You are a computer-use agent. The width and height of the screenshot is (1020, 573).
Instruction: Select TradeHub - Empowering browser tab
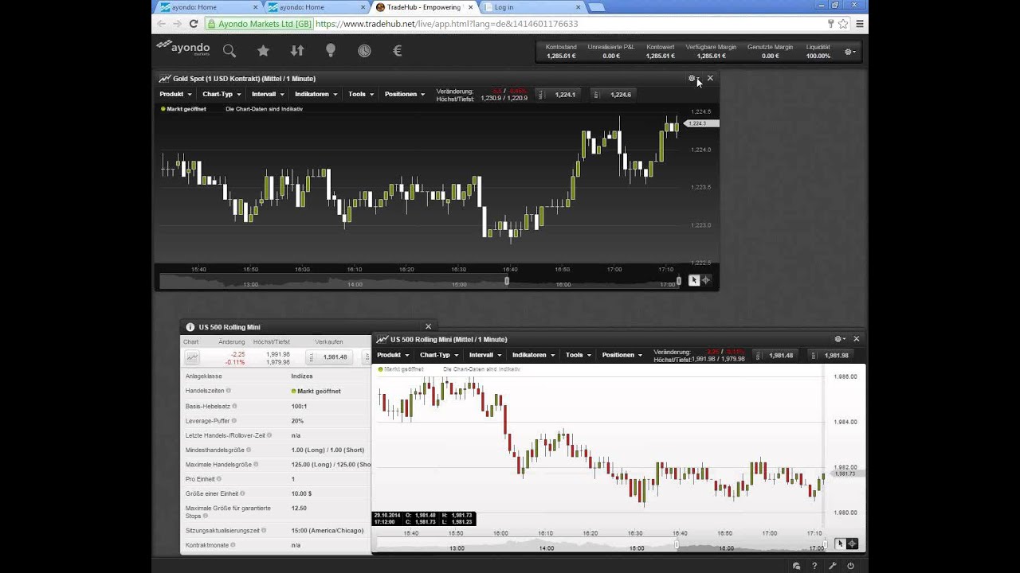(422, 7)
